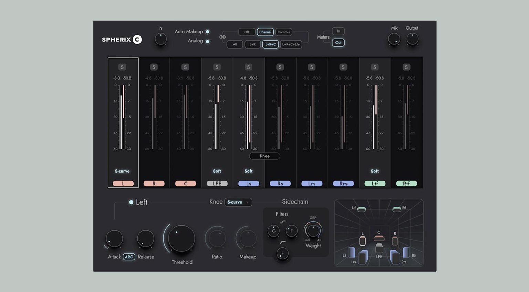Toggle Analog mode on

[208, 41]
